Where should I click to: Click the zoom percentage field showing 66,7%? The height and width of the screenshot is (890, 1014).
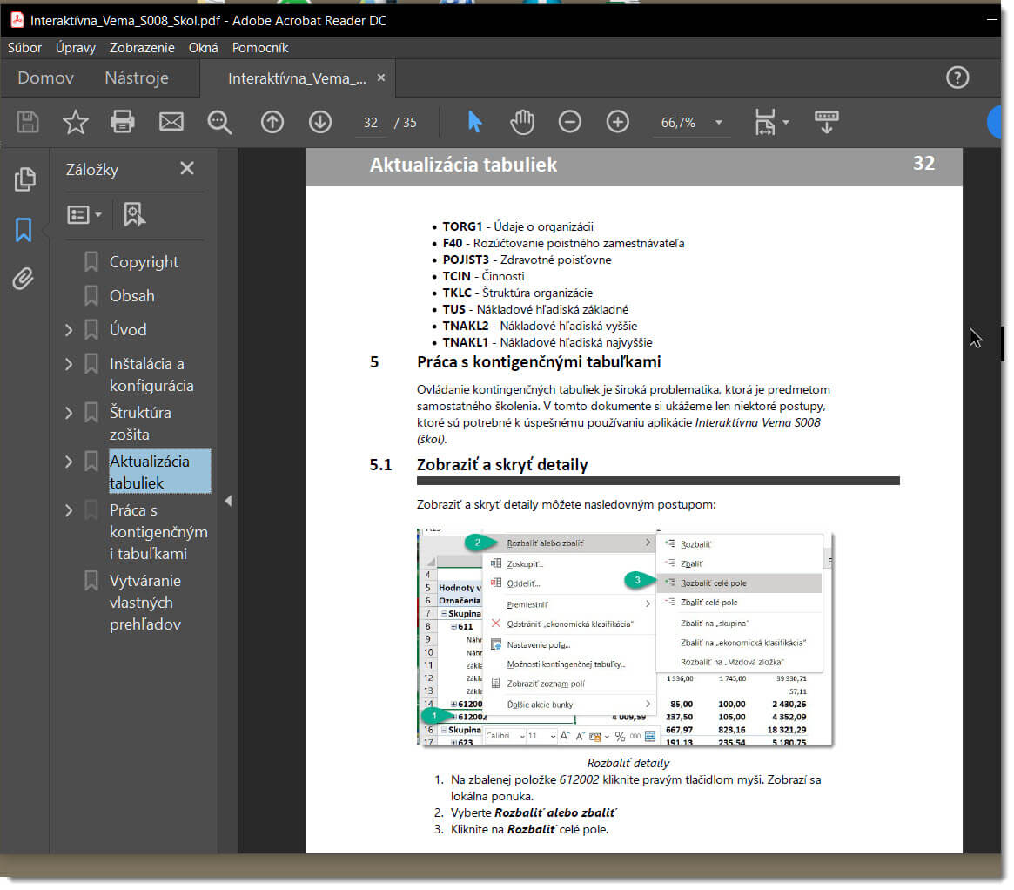678,122
